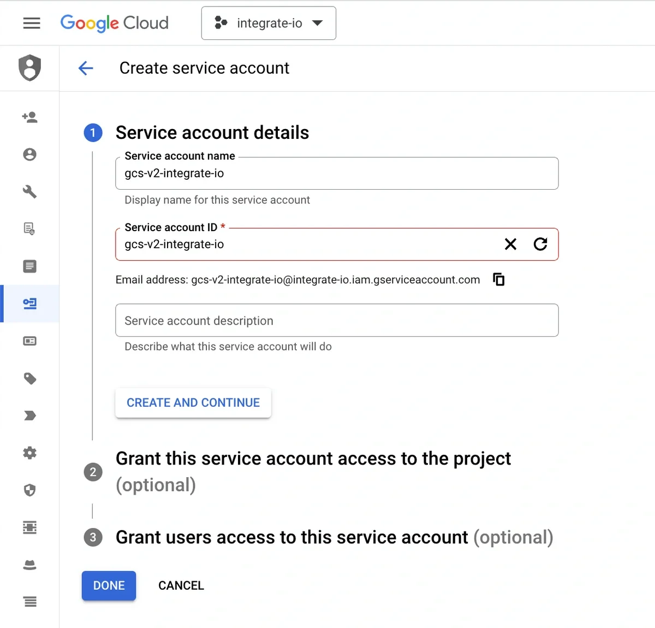The width and height of the screenshot is (655, 628).
Task: Select the Service Accounts key icon in sidebar
Action: point(29,304)
